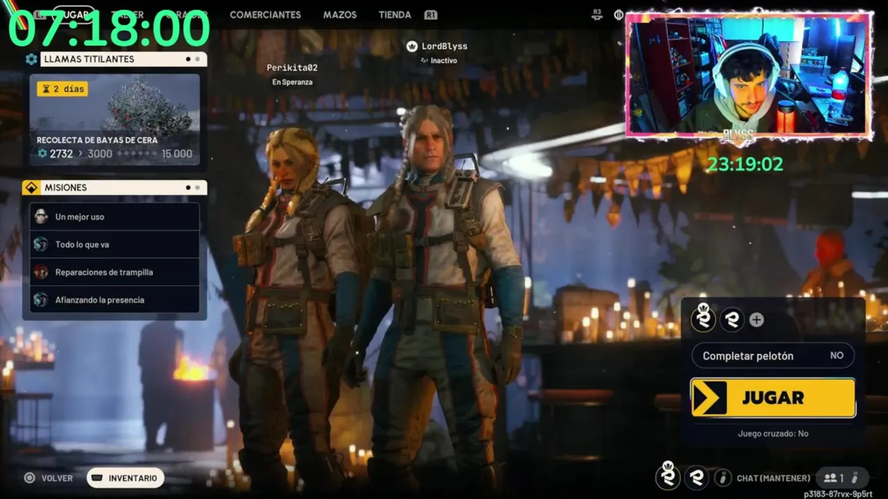Click the Juego cruzado: No label

(x=773, y=433)
